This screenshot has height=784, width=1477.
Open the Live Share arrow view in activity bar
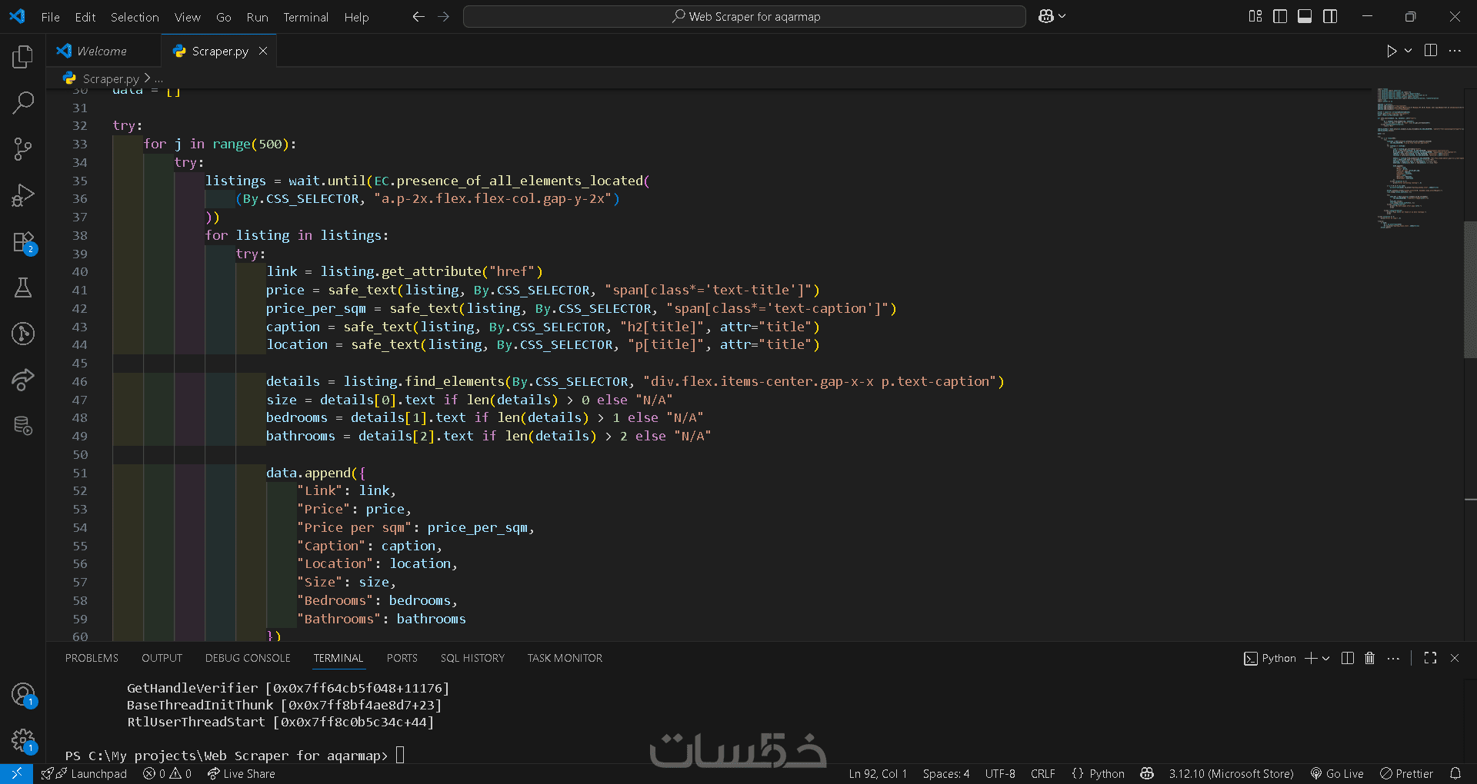(x=23, y=380)
